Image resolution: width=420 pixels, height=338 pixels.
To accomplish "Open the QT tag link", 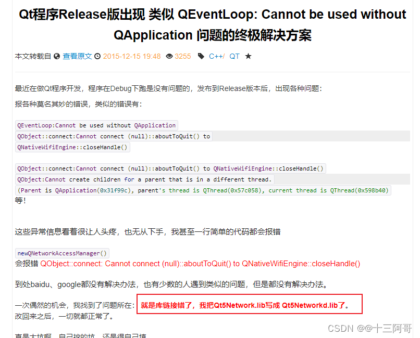I will click(234, 56).
